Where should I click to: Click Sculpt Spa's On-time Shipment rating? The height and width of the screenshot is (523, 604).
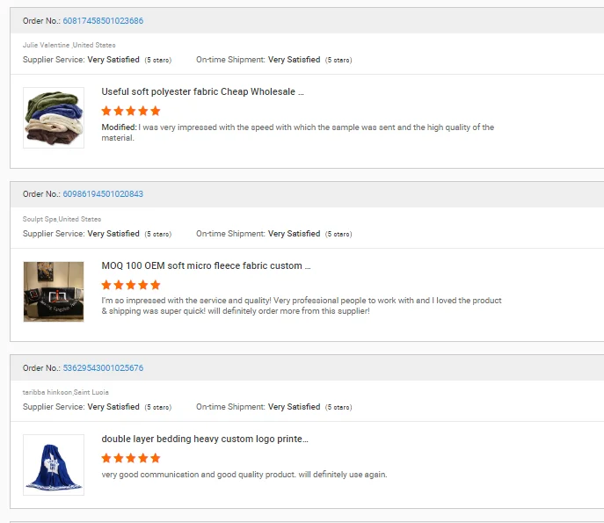tap(294, 234)
